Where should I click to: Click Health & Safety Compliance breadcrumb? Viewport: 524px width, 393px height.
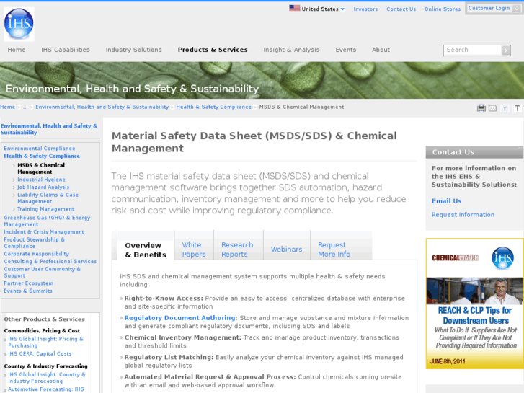pyautogui.click(x=213, y=107)
